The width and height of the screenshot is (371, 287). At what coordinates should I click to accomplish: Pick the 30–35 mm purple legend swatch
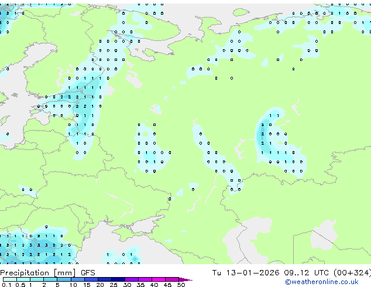click(131, 279)
